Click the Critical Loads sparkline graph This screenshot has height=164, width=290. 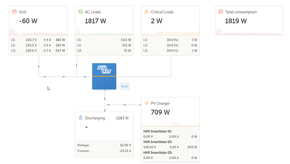pos(170,32)
